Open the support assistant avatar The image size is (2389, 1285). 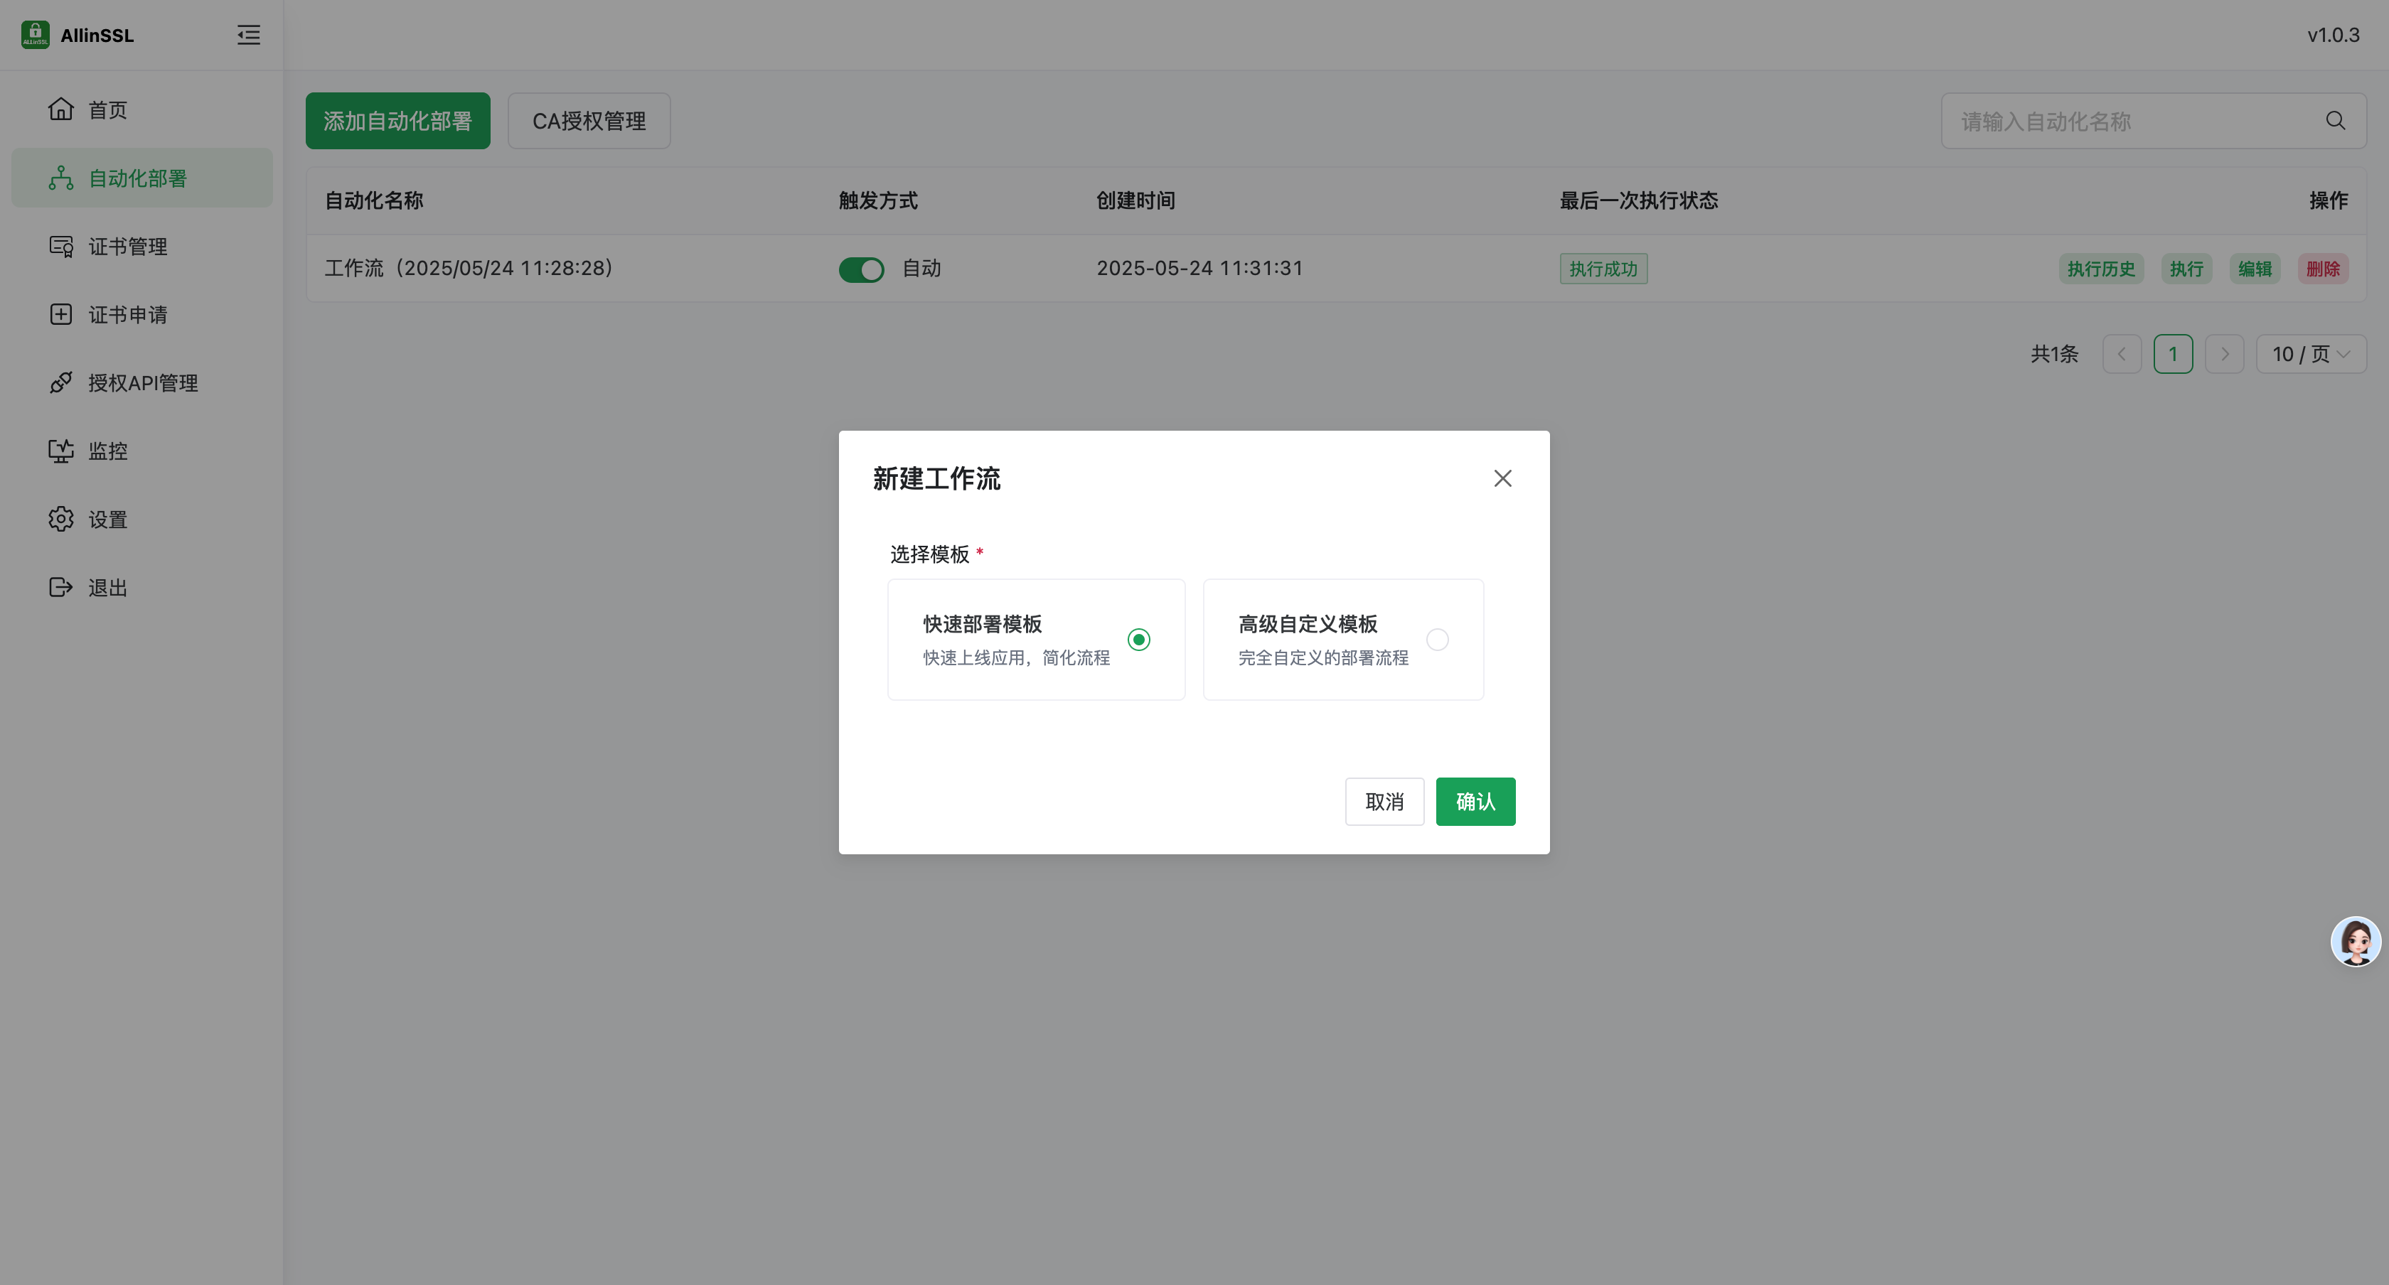[2355, 941]
